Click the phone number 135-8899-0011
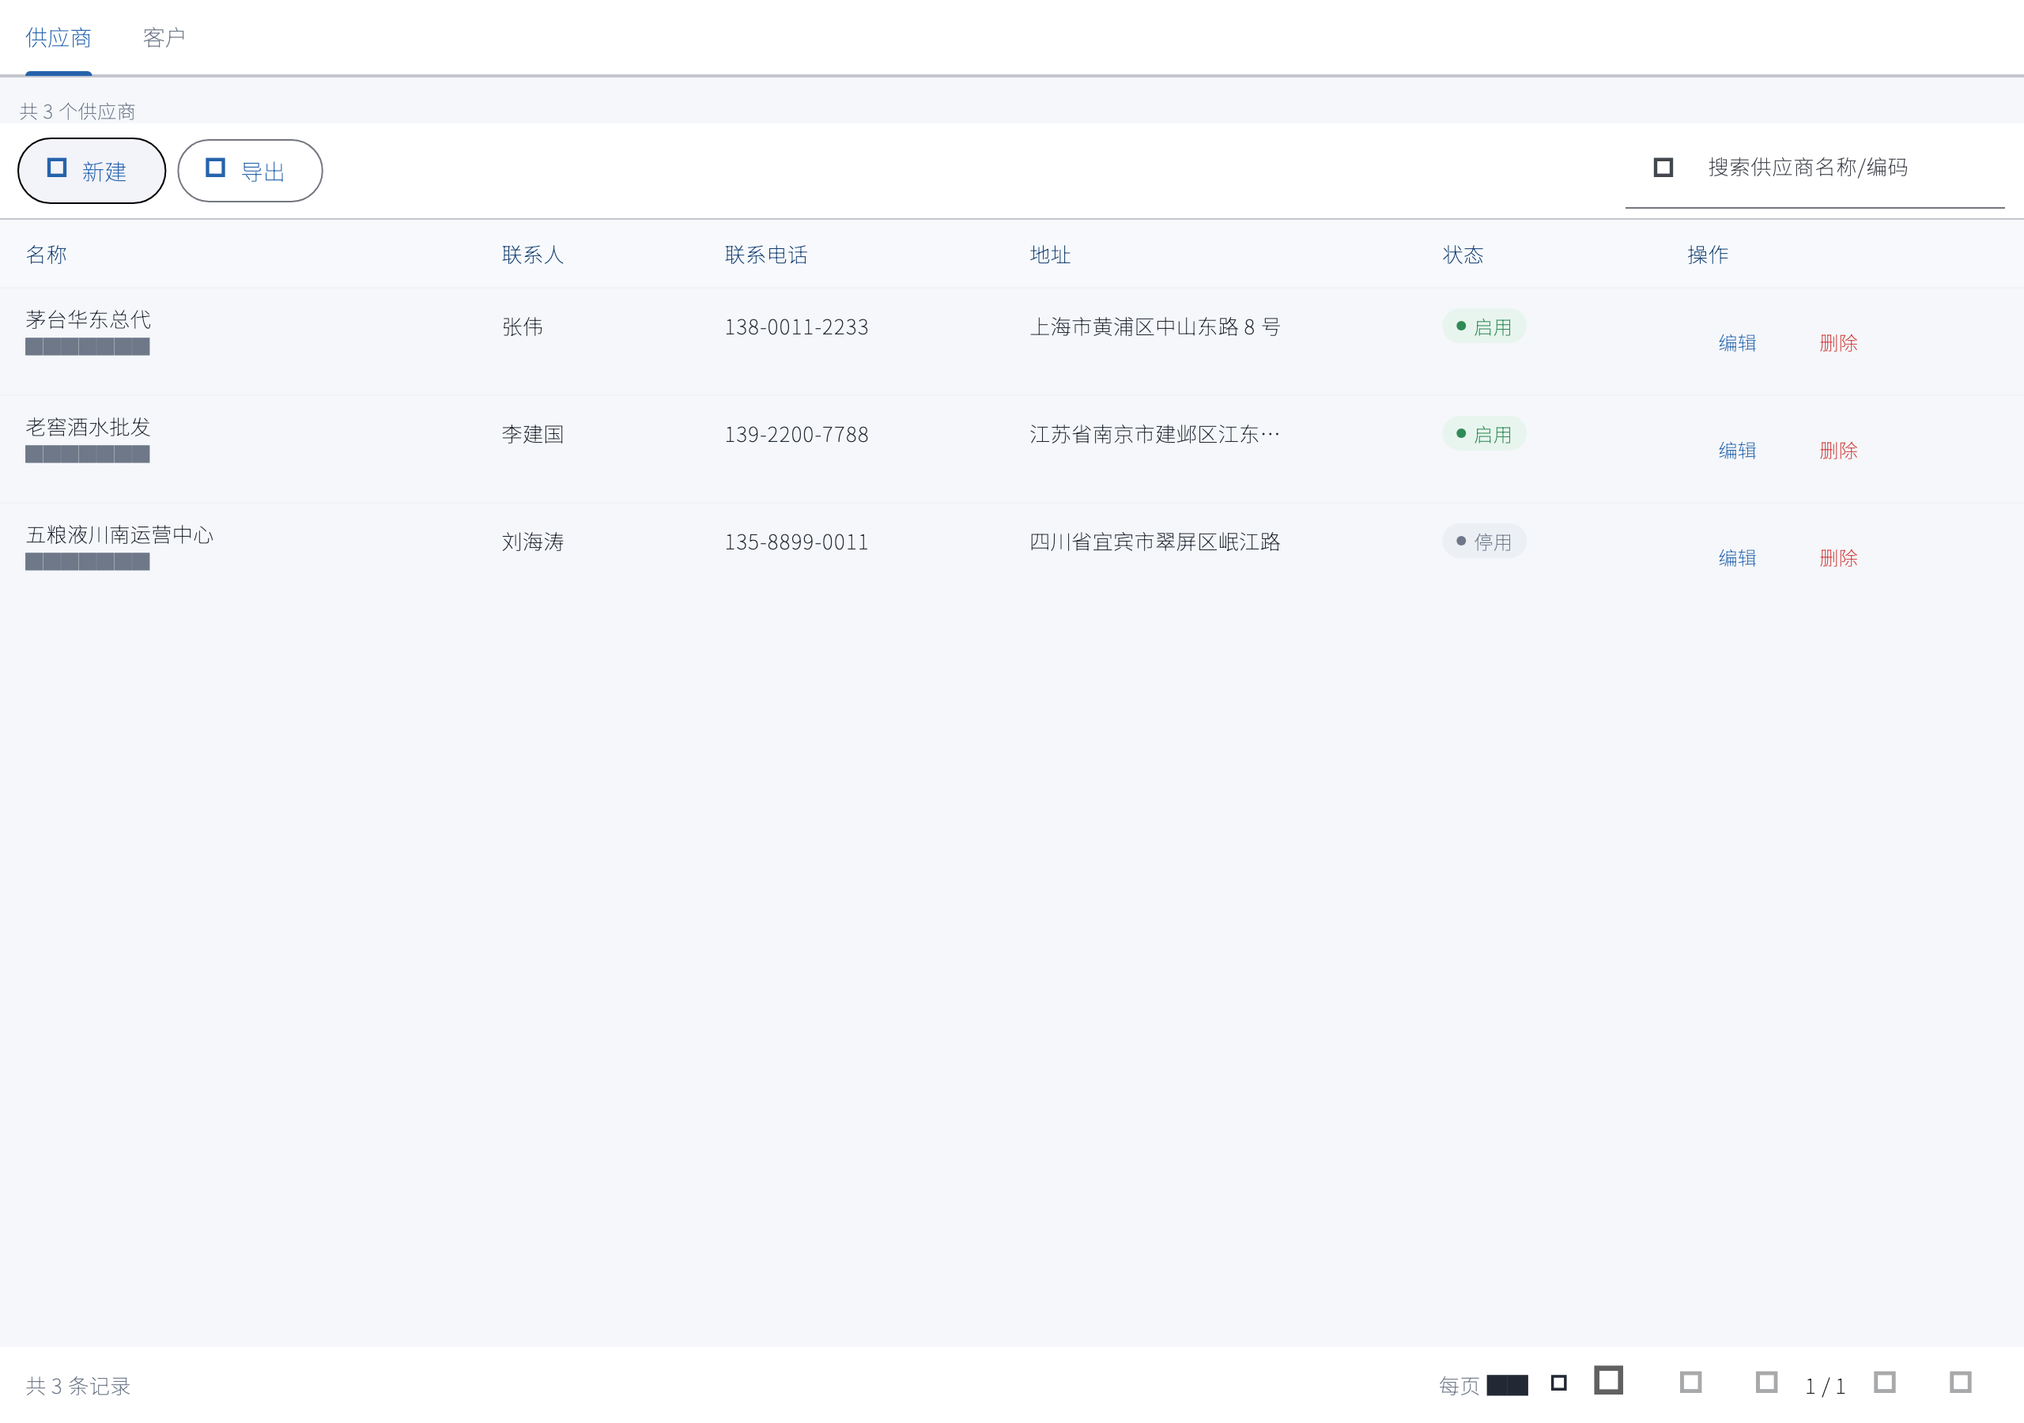This screenshot has height=1423, width=2024. [796, 542]
